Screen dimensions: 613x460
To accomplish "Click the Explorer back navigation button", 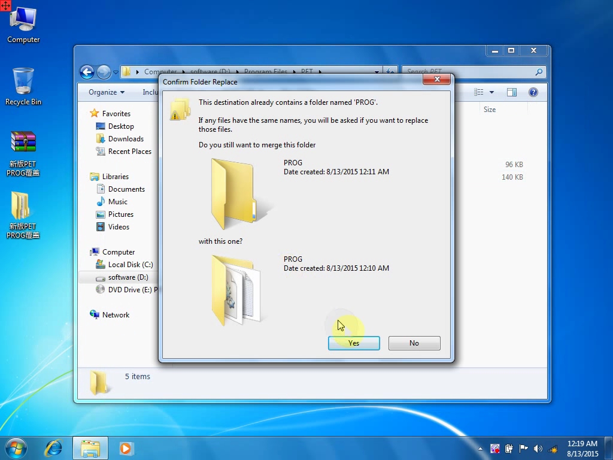I will tap(87, 72).
